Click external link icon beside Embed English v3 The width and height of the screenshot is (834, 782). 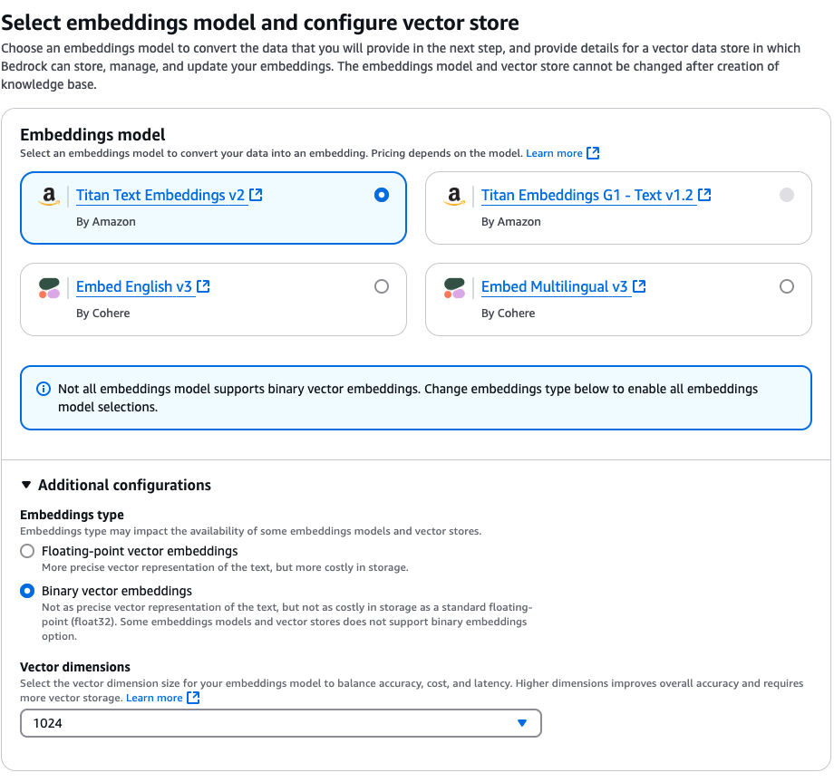click(x=203, y=286)
